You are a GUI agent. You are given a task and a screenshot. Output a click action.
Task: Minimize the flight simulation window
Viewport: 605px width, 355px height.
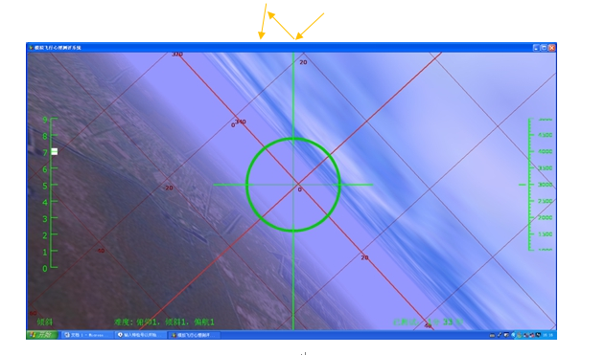pos(536,48)
